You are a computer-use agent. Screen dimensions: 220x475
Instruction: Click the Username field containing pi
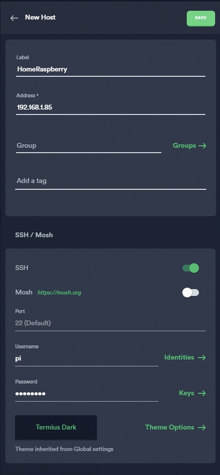point(87,359)
